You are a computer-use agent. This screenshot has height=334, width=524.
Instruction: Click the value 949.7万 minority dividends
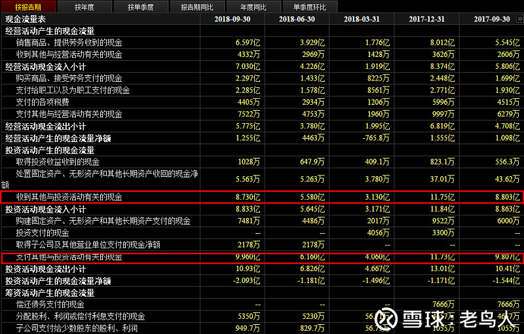tap(248, 328)
